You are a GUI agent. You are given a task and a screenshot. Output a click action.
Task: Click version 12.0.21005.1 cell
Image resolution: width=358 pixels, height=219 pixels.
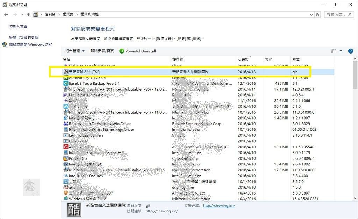[x=303, y=89]
